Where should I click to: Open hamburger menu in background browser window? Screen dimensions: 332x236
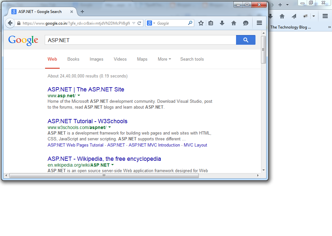[x=325, y=16]
